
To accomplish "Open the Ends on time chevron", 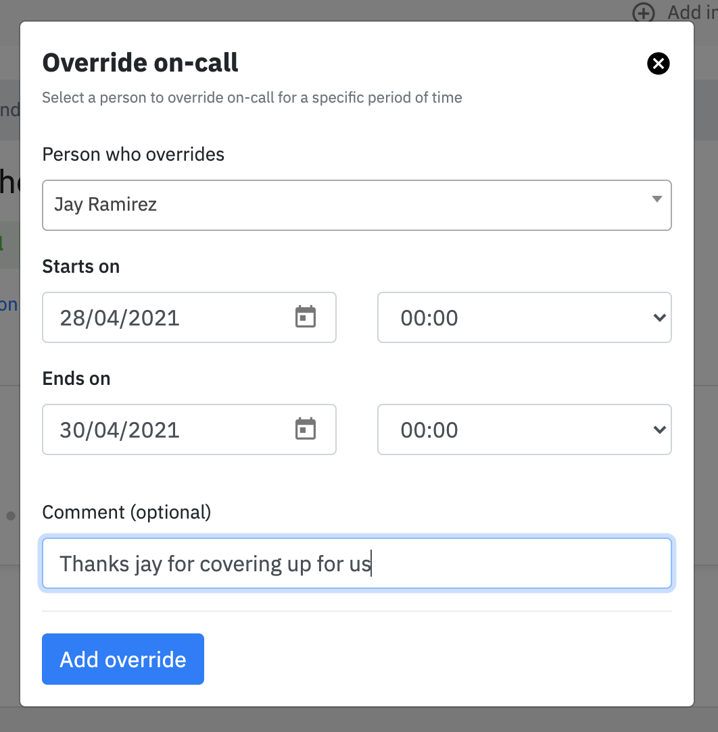I will (660, 429).
